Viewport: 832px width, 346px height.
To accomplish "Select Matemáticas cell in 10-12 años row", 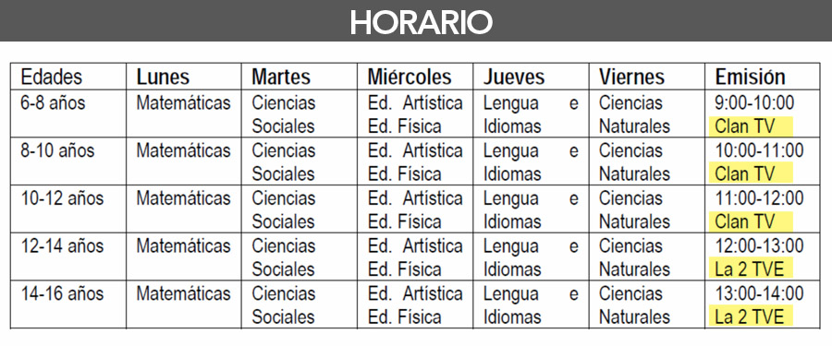I will 183,198.
